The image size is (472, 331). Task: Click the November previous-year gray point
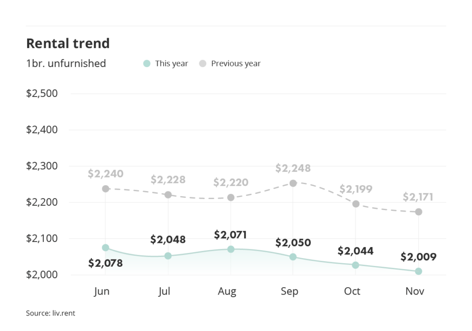(x=419, y=212)
